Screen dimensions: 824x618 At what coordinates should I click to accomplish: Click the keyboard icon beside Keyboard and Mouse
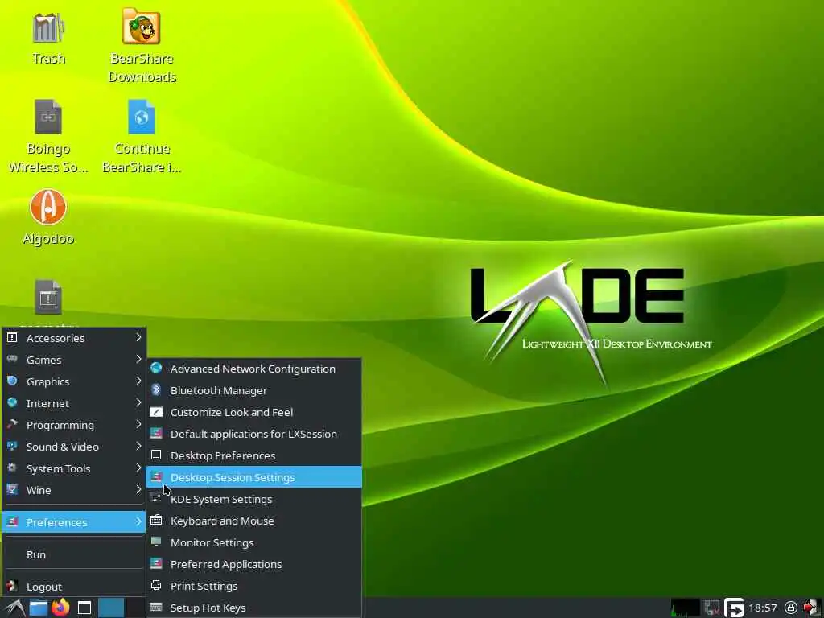156,521
